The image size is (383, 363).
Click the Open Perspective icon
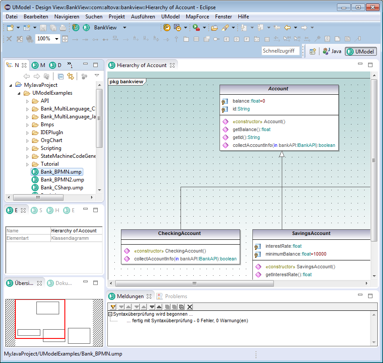tap(312, 51)
